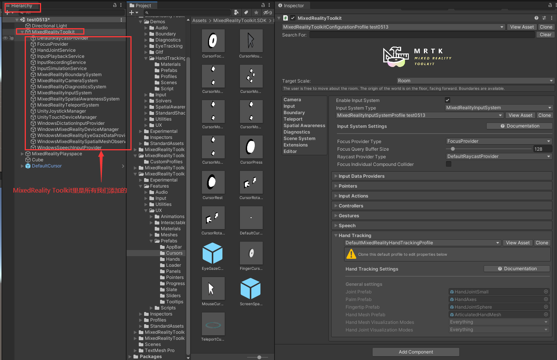557x360 pixels.
Task: Toggle Focus Individual Compound Collider checkbox
Action: pyautogui.click(x=449, y=164)
